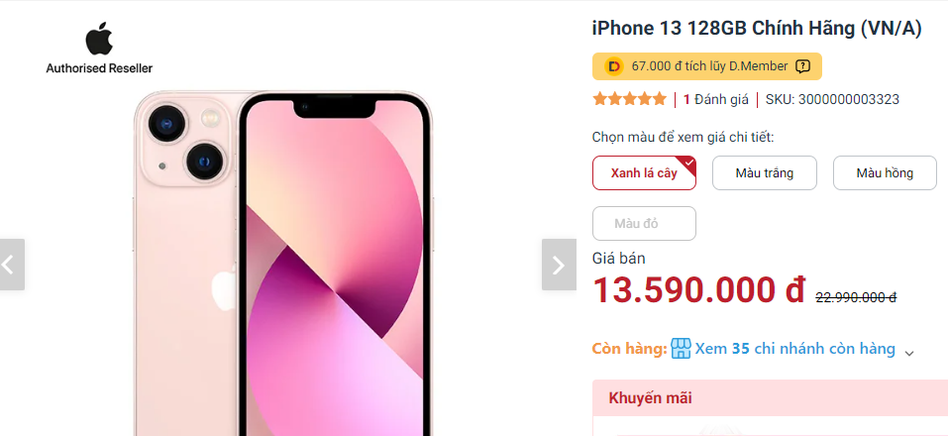Open Xem 35 chi nhánh còn hàng
This screenshot has height=436, width=948.
pos(795,349)
